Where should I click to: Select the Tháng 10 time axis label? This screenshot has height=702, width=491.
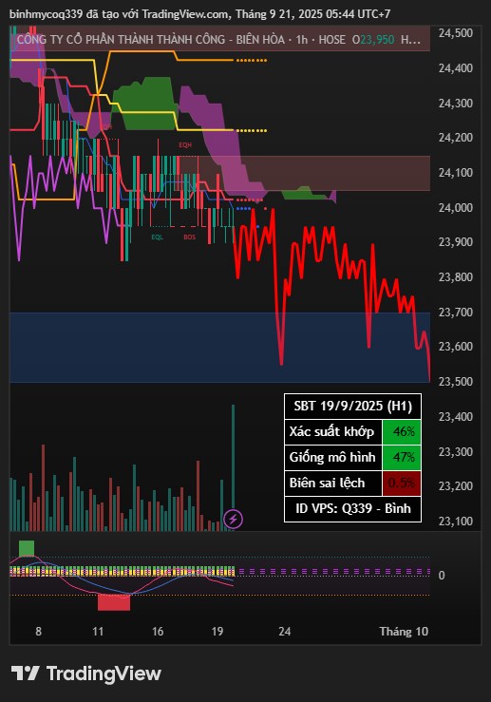tap(404, 632)
